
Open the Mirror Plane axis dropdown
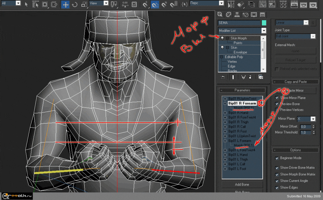tap(313, 119)
